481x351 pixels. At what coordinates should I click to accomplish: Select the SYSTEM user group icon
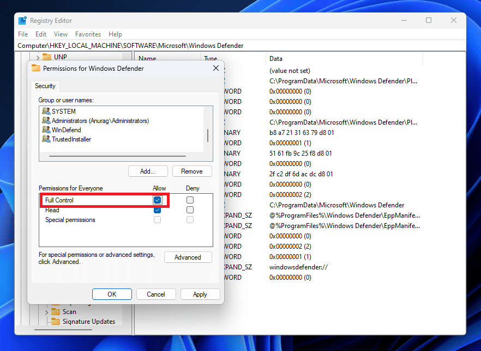coord(46,112)
